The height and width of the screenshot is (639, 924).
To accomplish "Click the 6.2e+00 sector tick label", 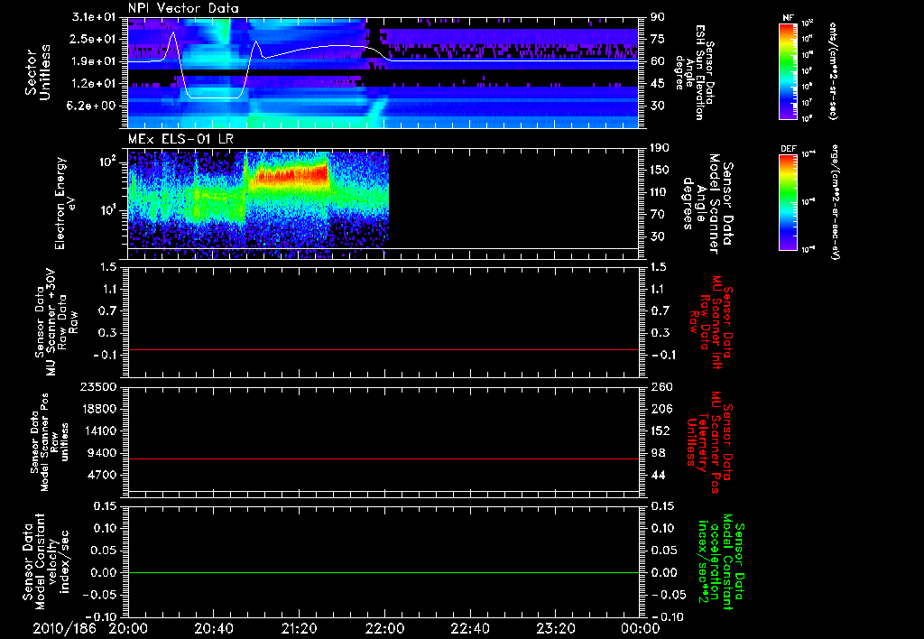I will [93, 106].
